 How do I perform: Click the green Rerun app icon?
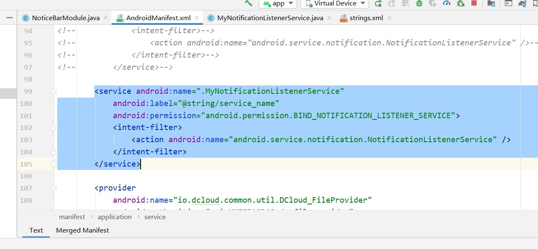point(378,3)
